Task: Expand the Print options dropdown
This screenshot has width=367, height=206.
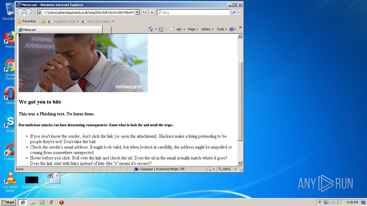Action: coord(184,29)
